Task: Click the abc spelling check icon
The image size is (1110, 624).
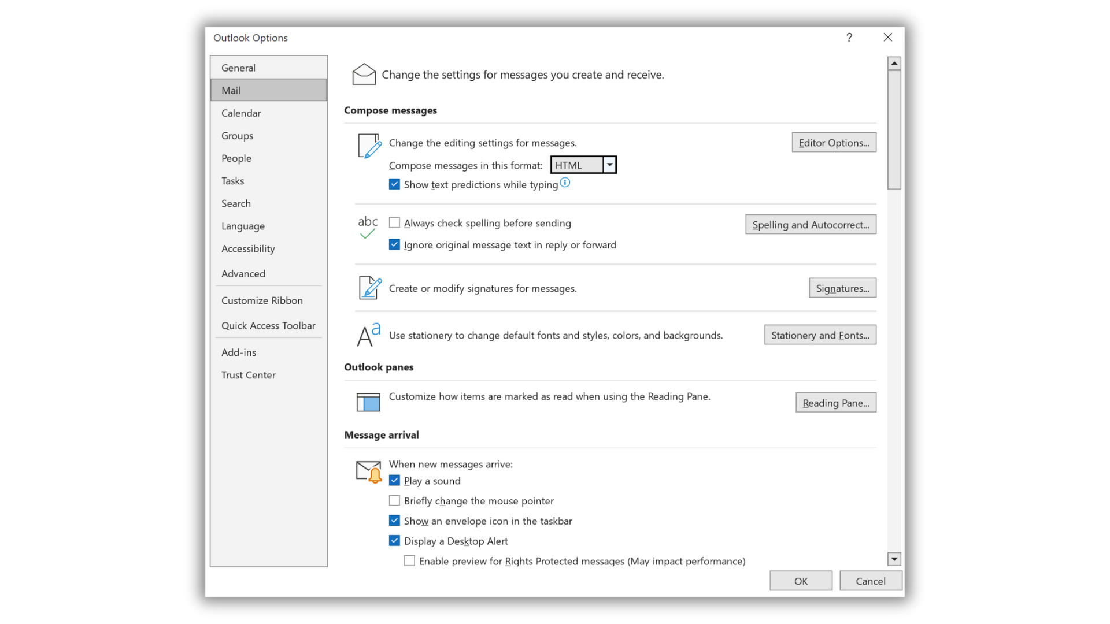Action: pos(368,227)
